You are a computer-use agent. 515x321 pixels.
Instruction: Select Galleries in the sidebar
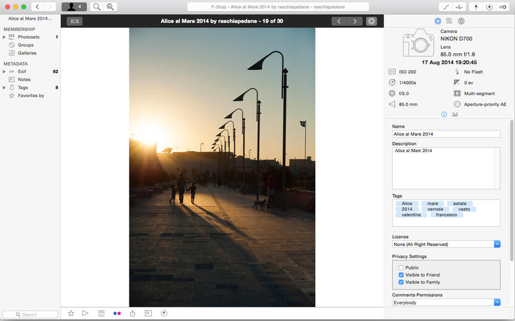(x=27, y=53)
